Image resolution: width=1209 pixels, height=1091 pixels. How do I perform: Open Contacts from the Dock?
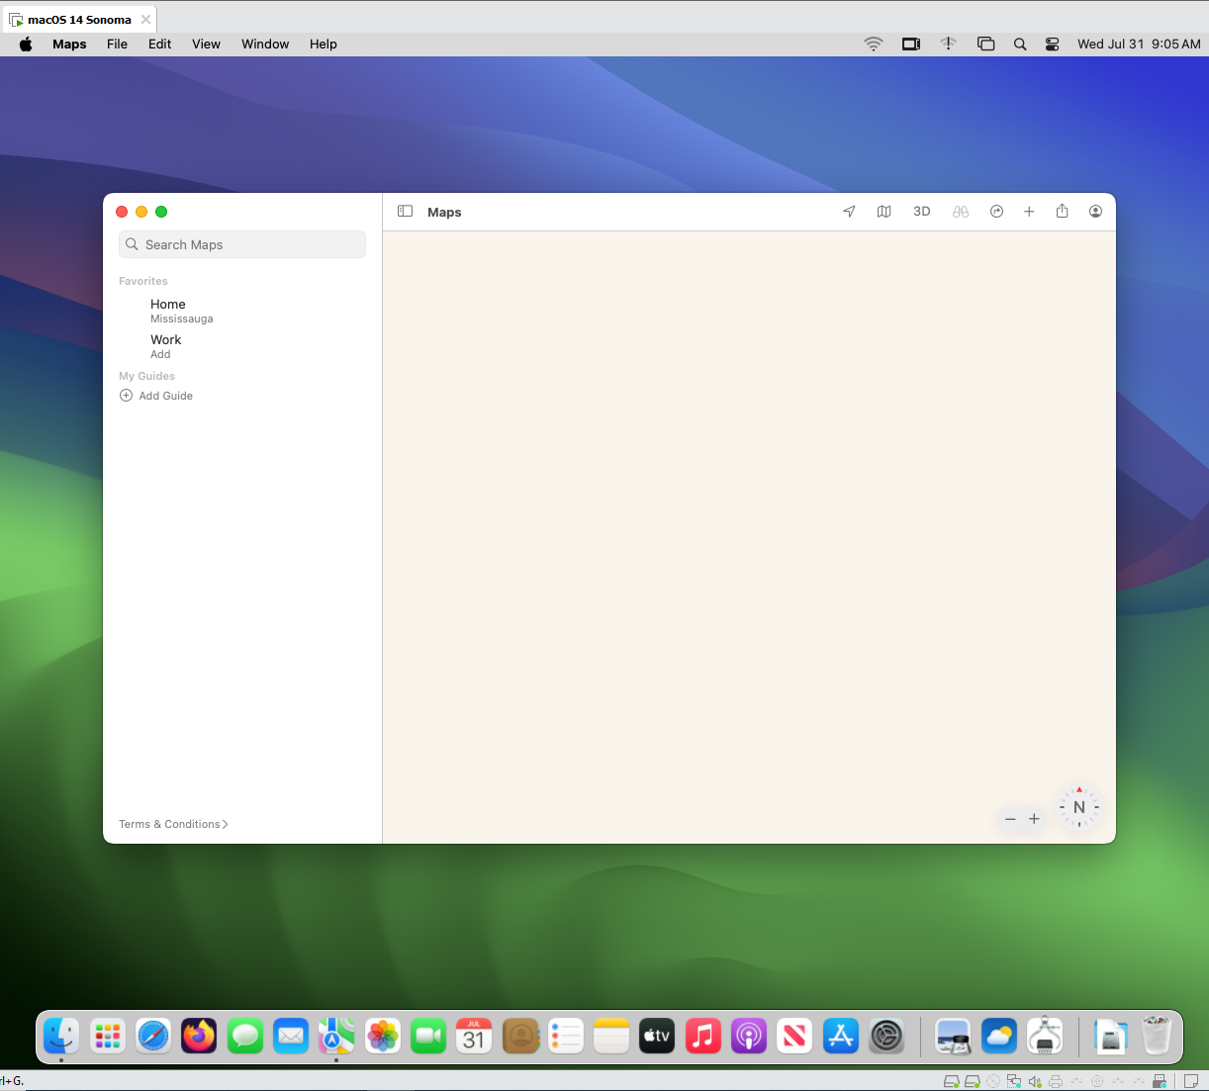click(520, 1036)
